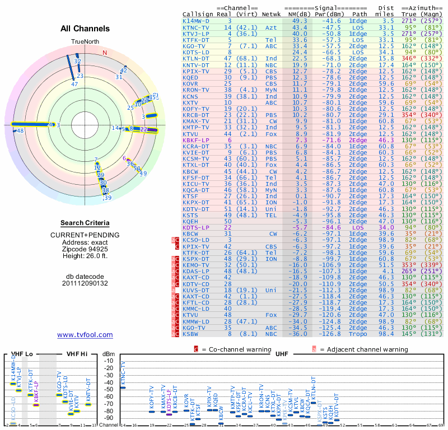Select KDTV-DT callsign in the table
This screenshot has height=430, width=448.
tap(196, 209)
